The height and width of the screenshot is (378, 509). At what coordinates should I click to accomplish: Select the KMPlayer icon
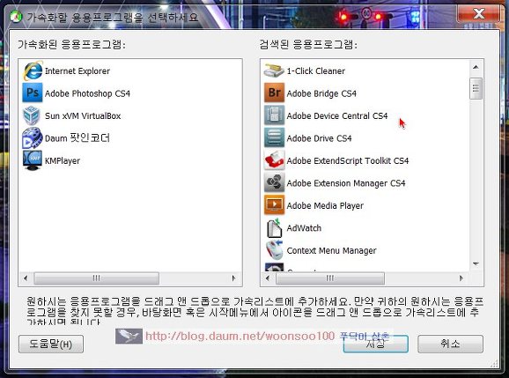pyautogui.click(x=33, y=160)
